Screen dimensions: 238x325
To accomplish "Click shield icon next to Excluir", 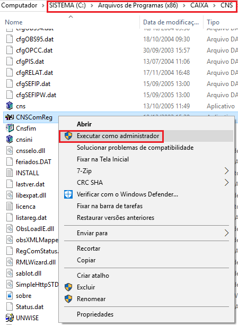I will [x=68, y=287].
